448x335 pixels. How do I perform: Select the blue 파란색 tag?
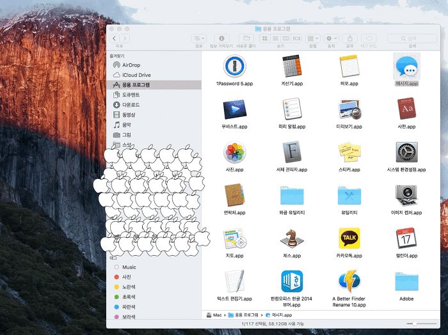point(154,307)
